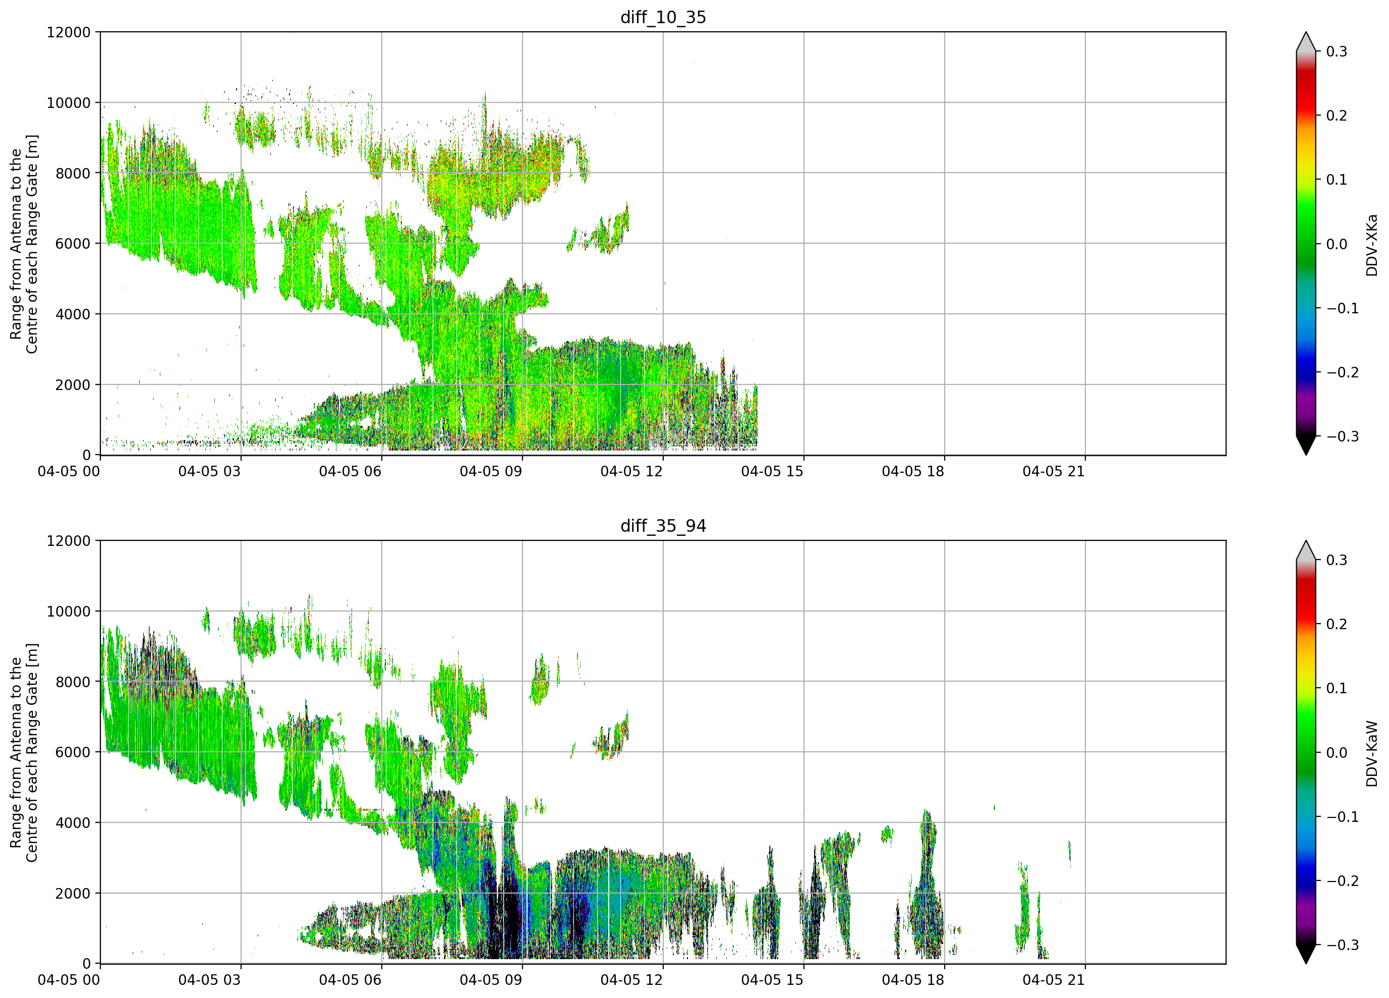Click the diff_10_35 plot title
This screenshot has width=1389, height=998.
[x=663, y=17]
